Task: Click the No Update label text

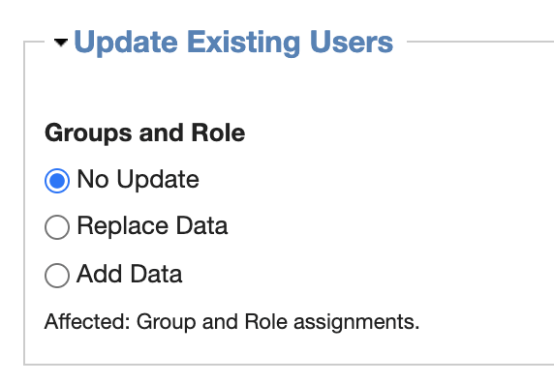Action: pos(138,180)
